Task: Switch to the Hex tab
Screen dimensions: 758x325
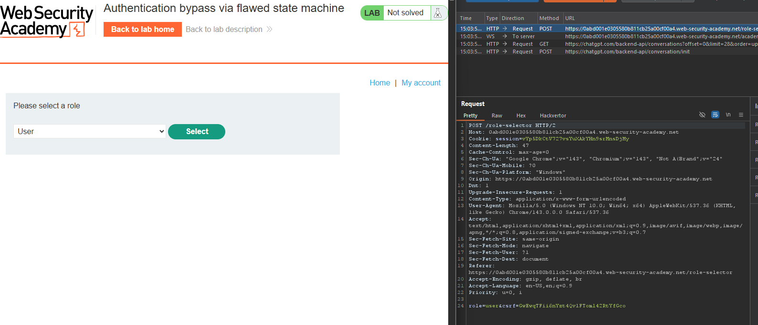Action: tap(521, 115)
